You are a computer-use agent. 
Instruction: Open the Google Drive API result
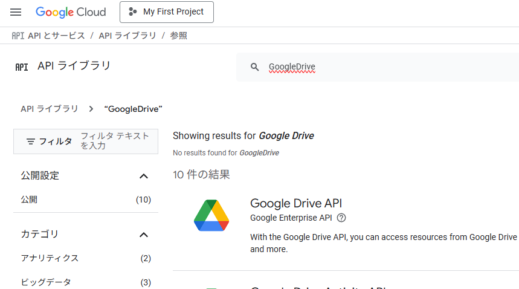[x=296, y=203]
